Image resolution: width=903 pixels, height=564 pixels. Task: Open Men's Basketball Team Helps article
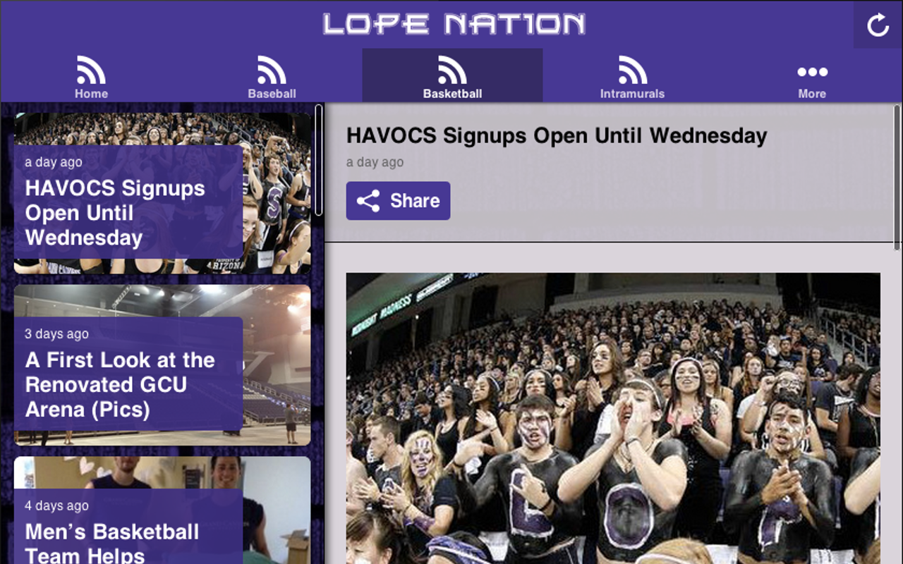coord(162,510)
